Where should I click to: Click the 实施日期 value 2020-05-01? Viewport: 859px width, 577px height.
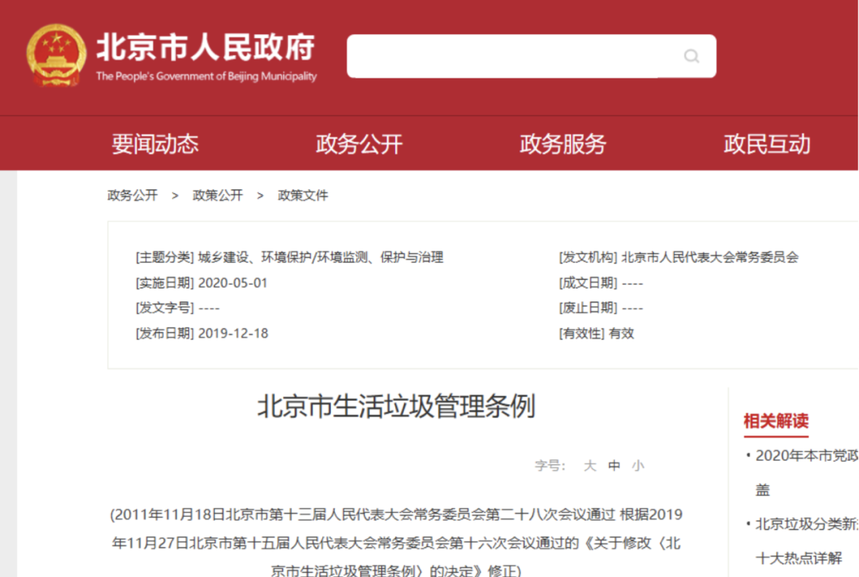pos(232,283)
